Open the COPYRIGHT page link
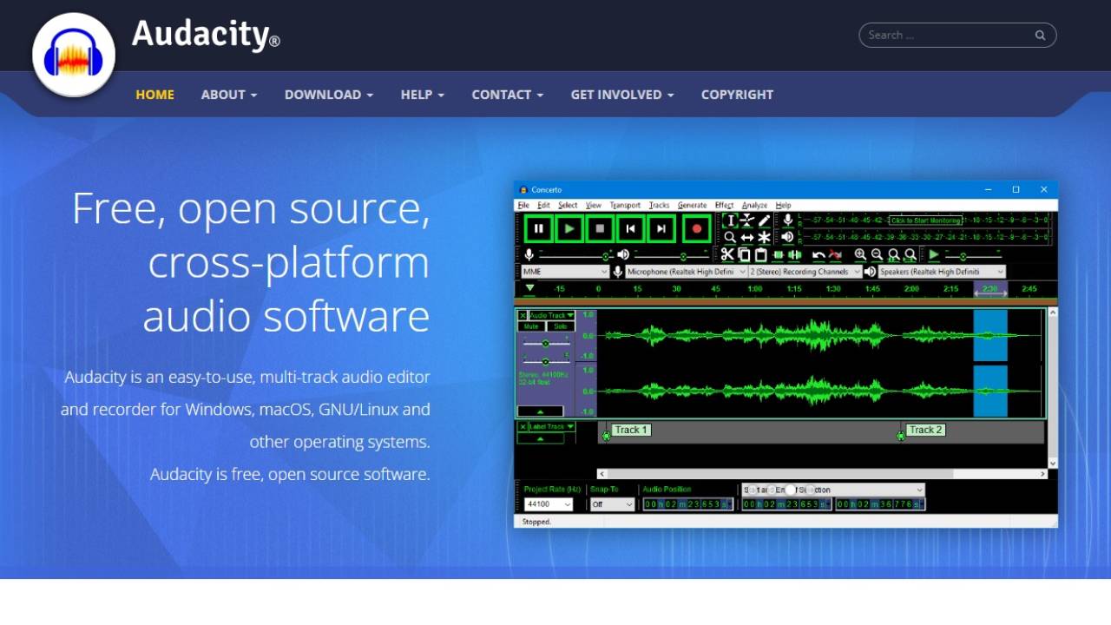This screenshot has width=1111, height=625. [737, 95]
